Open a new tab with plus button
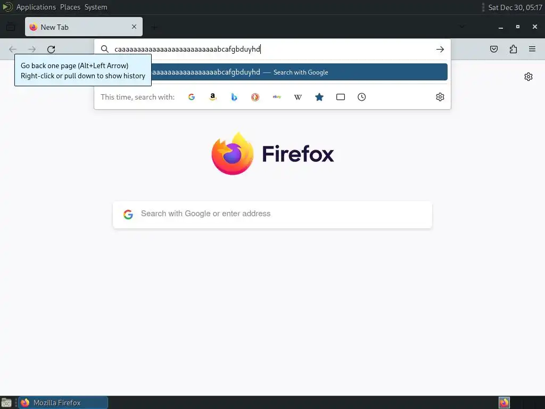545x409 pixels. coord(154,27)
